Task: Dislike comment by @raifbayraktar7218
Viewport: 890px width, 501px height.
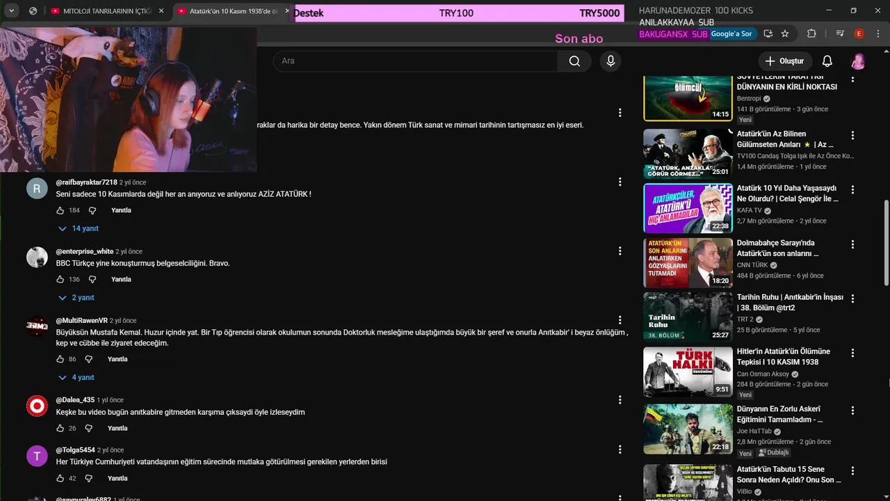Action: tap(92, 210)
